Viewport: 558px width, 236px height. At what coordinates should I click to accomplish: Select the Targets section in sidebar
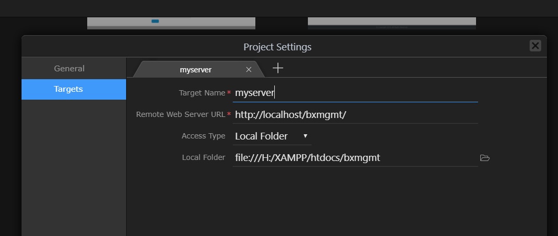pyautogui.click(x=74, y=89)
